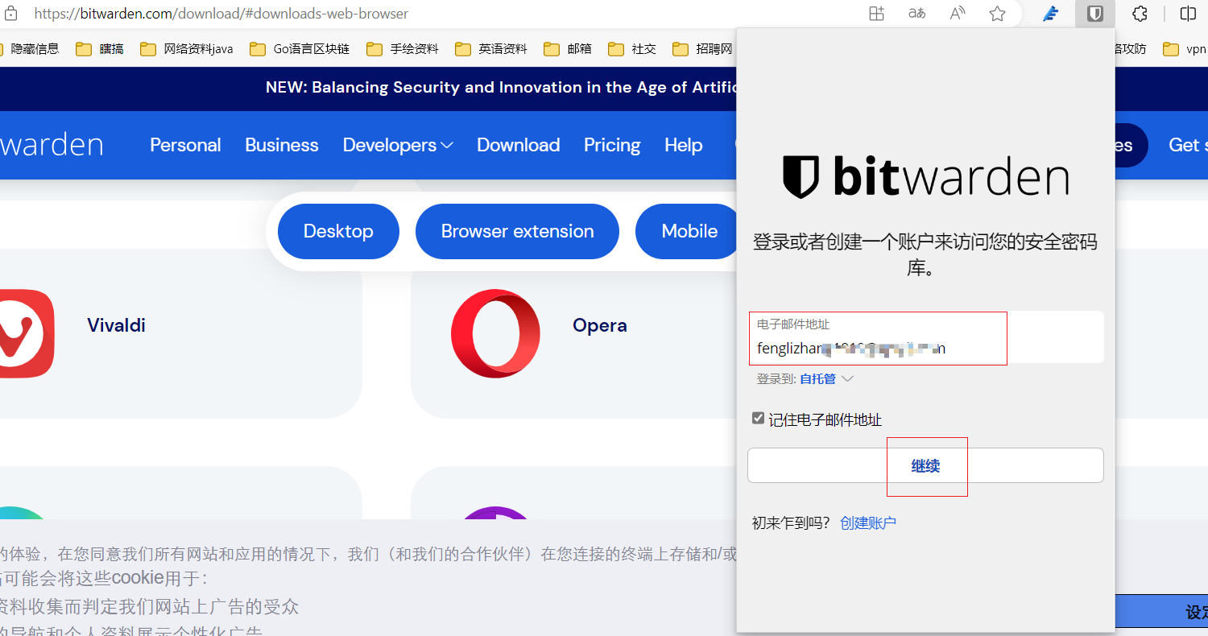Expand the 自托管 login server dropdown
This screenshot has height=636, width=1208.
[826, 378]
